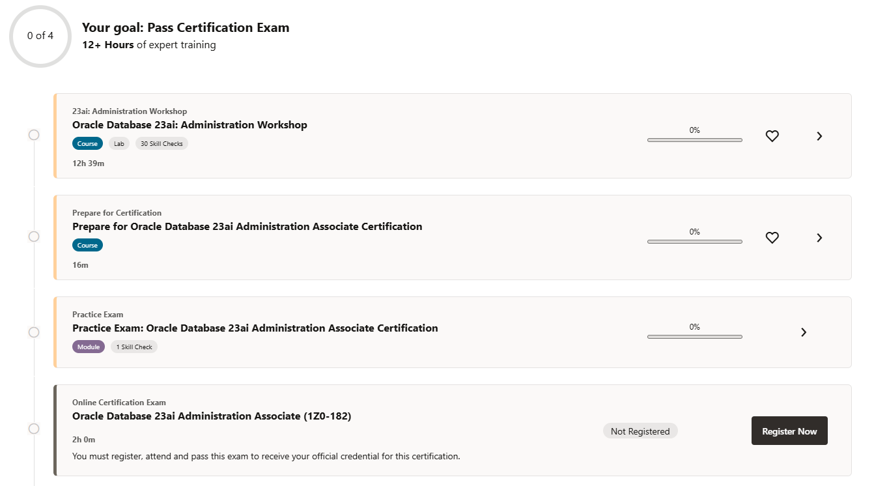Viewport: 874px width, 486px height.
Task: Open Prepare for Oracle Database 23ai Certification title
Action: tap(247, 227)
